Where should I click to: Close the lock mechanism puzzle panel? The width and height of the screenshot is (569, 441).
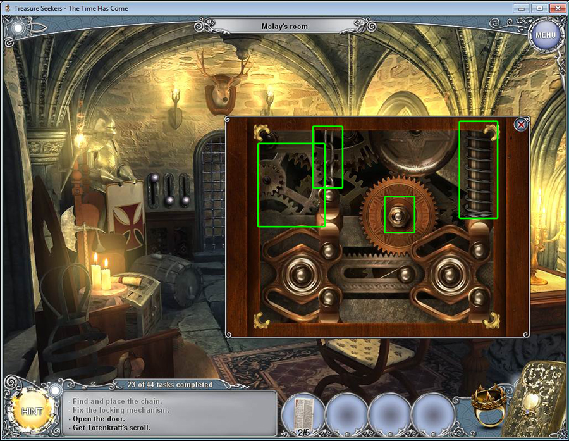(521, 125)
